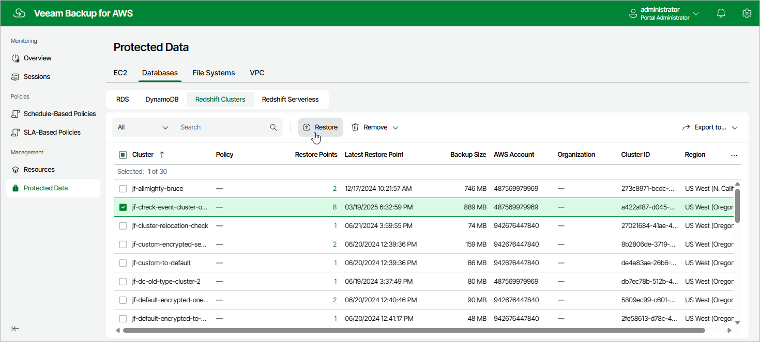This screenshot has width=760, height=342.
Task: Select the jf-dc-old-type-cluster-2 cluster name
Action: (x=166, y=282)
